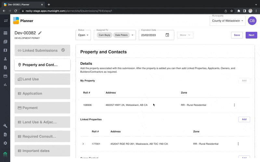Viewport: 260px width, 162px height.
Task: Open the settings gear in left sidebar
Action: point(5,143)
